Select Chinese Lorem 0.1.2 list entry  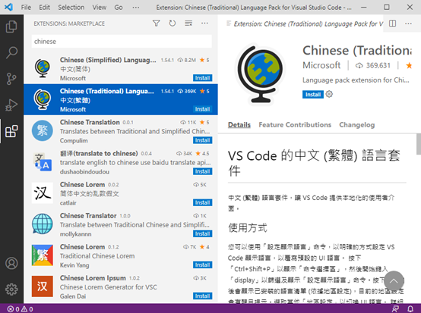coord(121,255)
